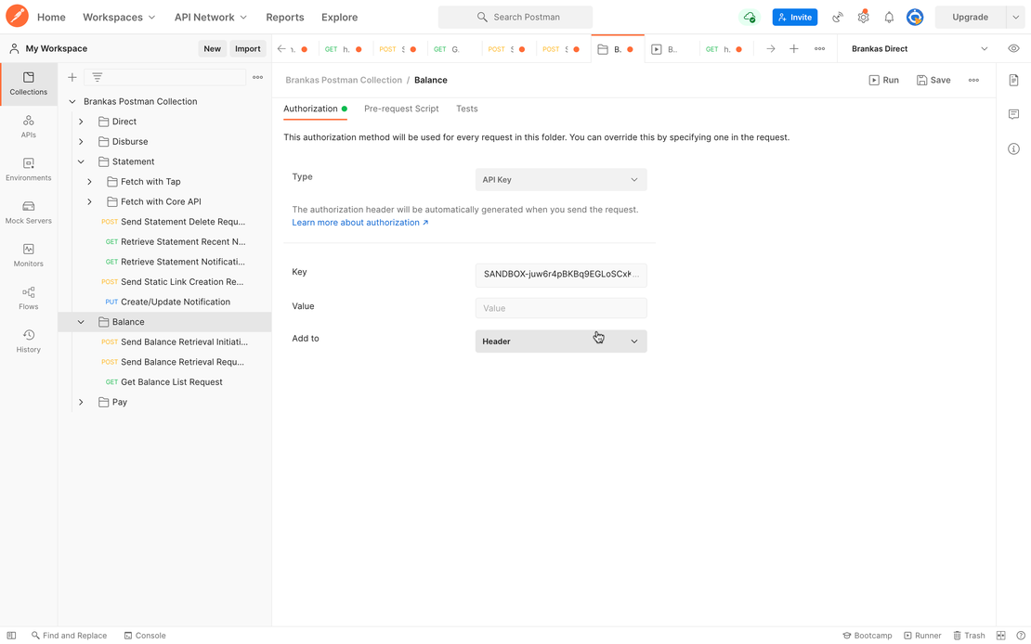The width and height of the screenshot is (1031, 644).
Task: Open Create/Update Notification request
Action: pos(176,303)
